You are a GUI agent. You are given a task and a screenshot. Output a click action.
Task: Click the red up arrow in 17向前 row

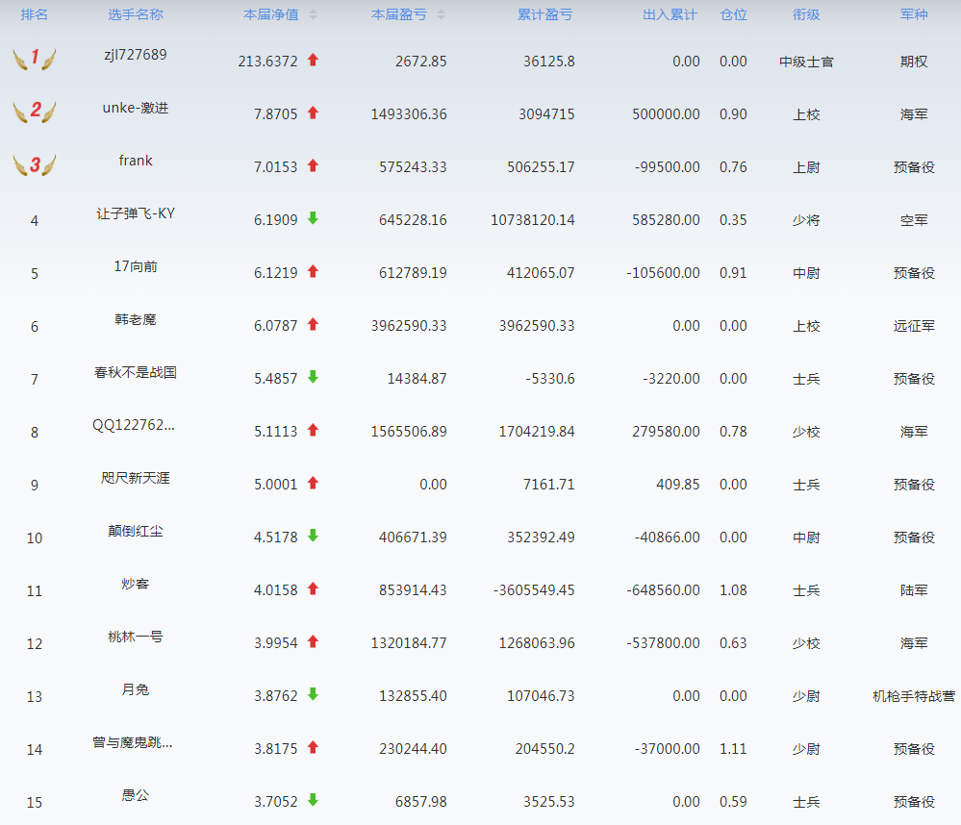314,271
